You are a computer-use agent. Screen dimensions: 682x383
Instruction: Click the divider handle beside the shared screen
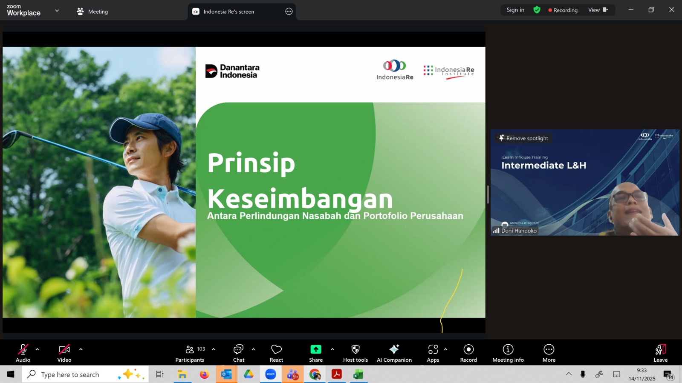[488, 194]
